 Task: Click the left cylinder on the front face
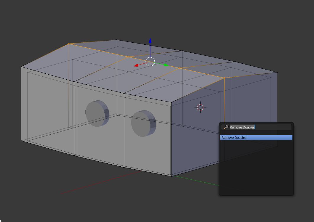(x=97, y=113)
